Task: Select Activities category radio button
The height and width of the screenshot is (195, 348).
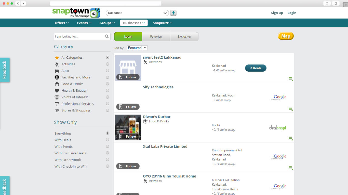Action: 108,64
